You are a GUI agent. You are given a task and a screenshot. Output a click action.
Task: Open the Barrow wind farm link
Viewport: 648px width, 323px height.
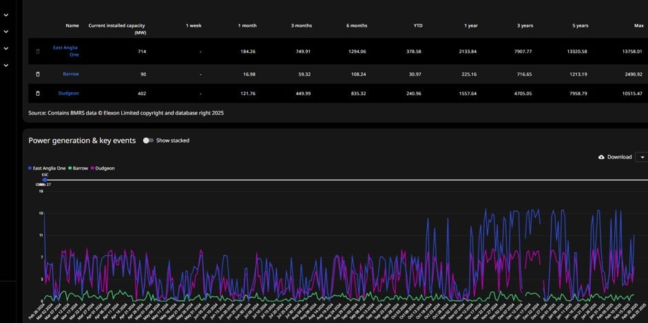[x=71, y=74]
